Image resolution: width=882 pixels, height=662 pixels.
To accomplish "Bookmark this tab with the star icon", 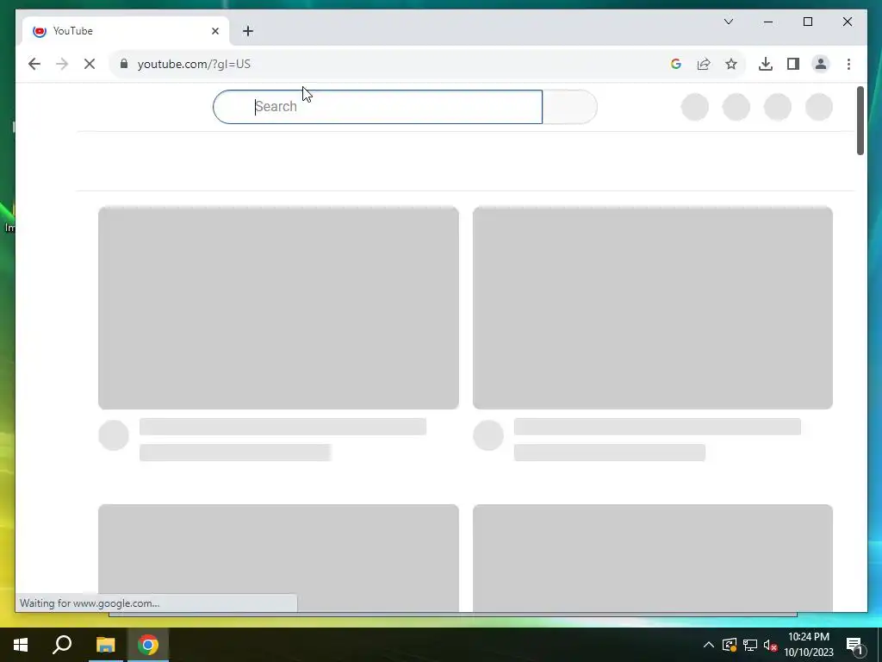I will coord(731,64).
